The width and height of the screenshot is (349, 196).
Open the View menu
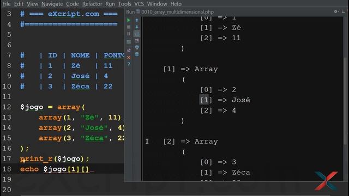[x=32, y=4]
